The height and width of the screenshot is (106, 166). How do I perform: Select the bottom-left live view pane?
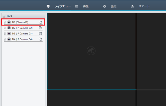92,98
